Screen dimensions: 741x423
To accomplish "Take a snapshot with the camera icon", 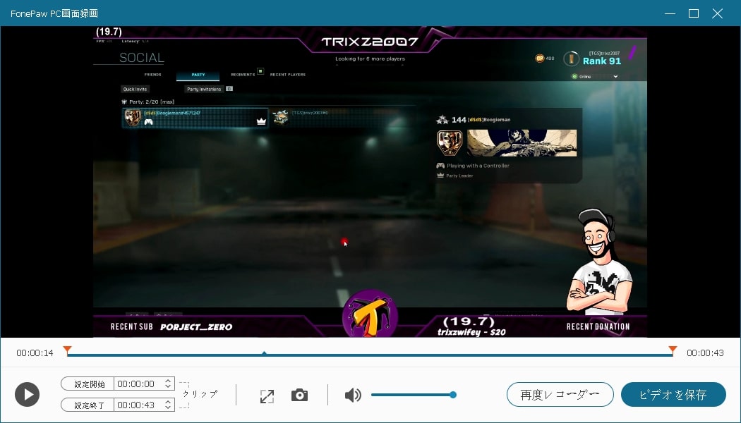I will point(300,395).
